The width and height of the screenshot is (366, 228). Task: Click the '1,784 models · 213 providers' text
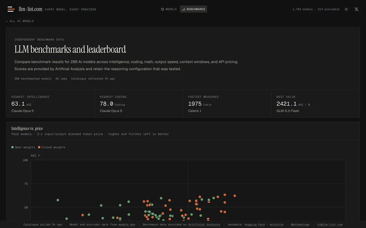[316, 9]
